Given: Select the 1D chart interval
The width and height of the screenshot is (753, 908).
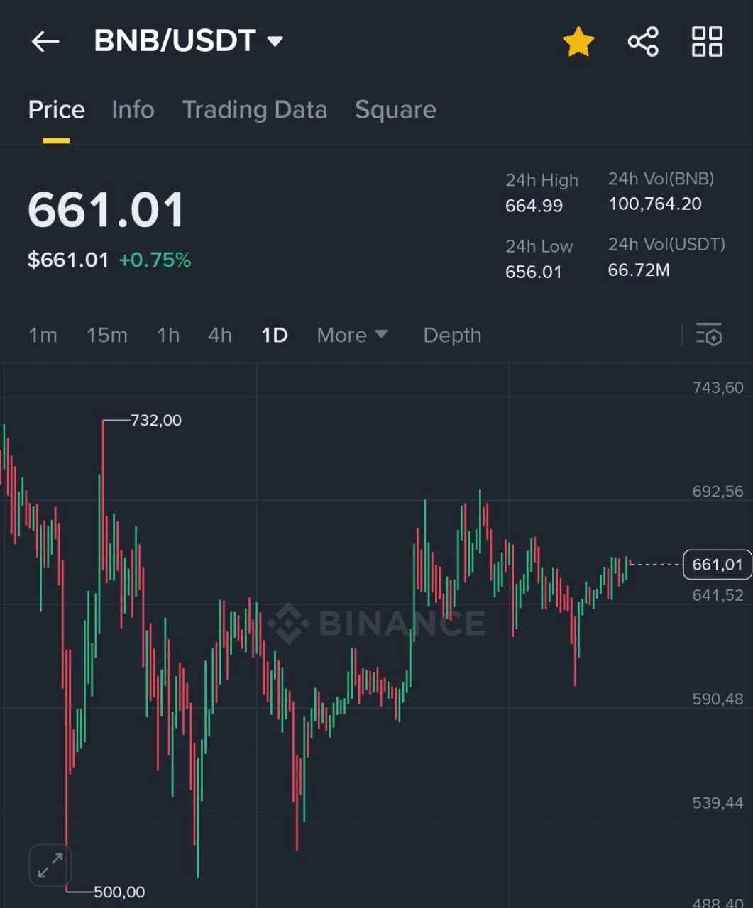Looking at the screenshot, I should pyautogui.click(x=275, y=335).
